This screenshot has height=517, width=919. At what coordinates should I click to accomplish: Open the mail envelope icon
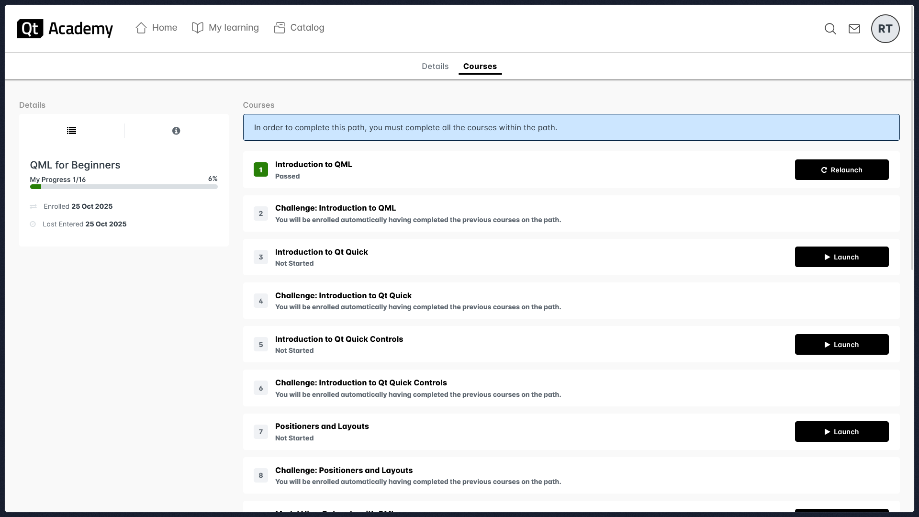click(x=854, y=29)
